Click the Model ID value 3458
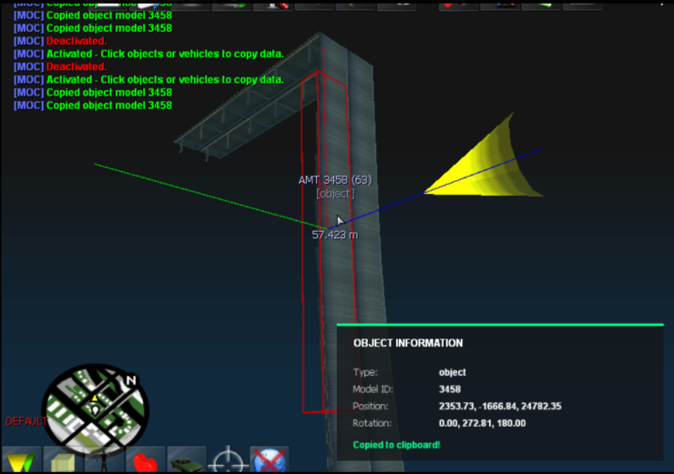Screen dimensions: 674x474 [449, 389]
